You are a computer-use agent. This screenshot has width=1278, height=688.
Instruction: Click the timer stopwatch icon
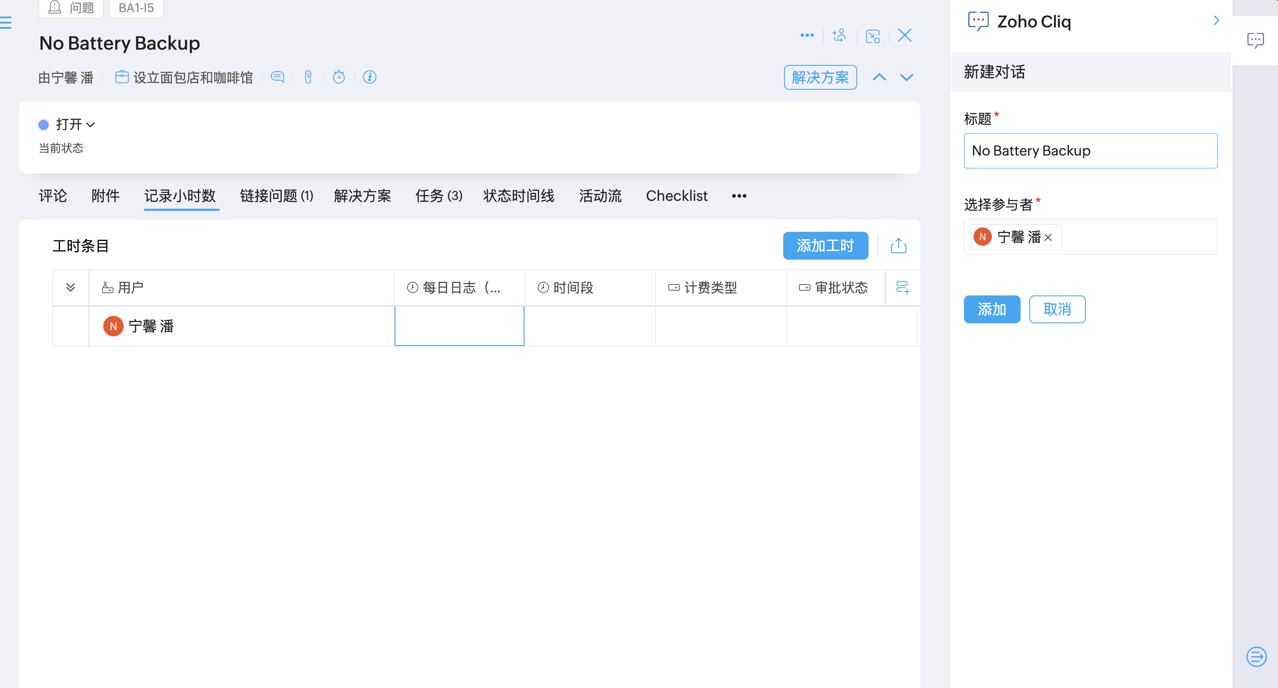[x=339, y=77]
